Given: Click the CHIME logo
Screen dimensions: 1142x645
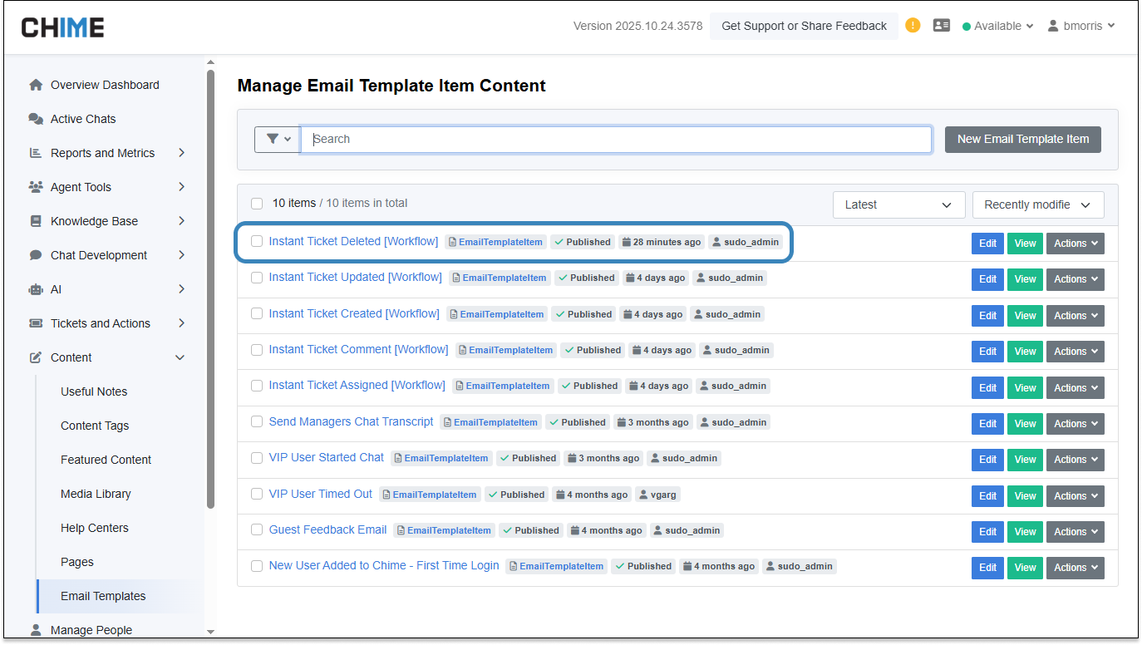Looking at the screenshot, I should point(62,27).
